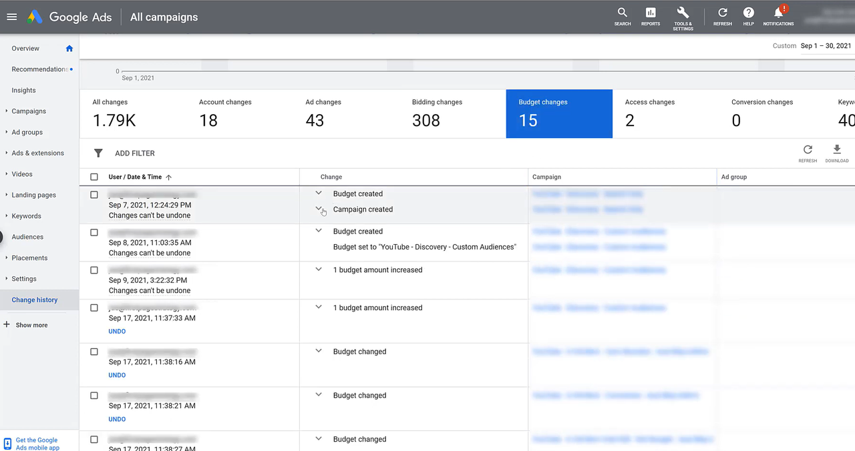Open Placements in the sidebar
Viewport: 855px width, 451px height.
click(x=29, y=258)
